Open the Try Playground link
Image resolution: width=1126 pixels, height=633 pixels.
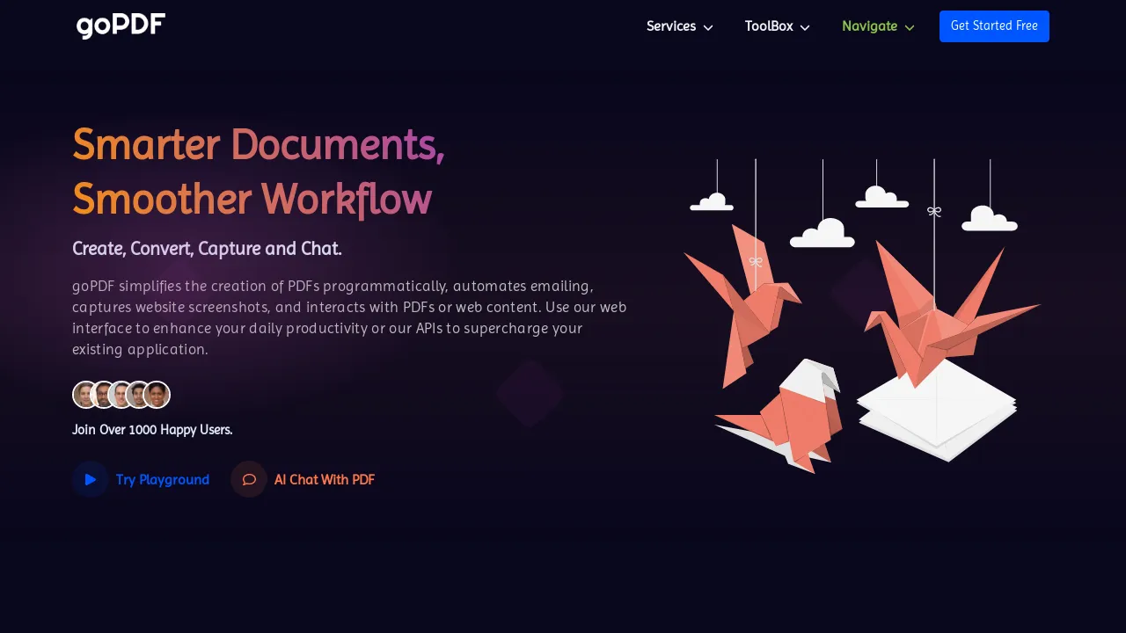coord(163,479)
